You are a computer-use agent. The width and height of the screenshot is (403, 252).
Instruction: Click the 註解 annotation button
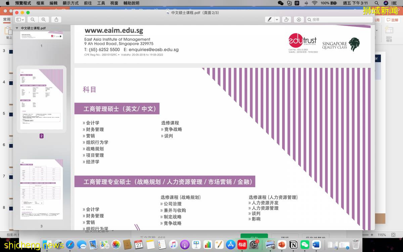392,19
